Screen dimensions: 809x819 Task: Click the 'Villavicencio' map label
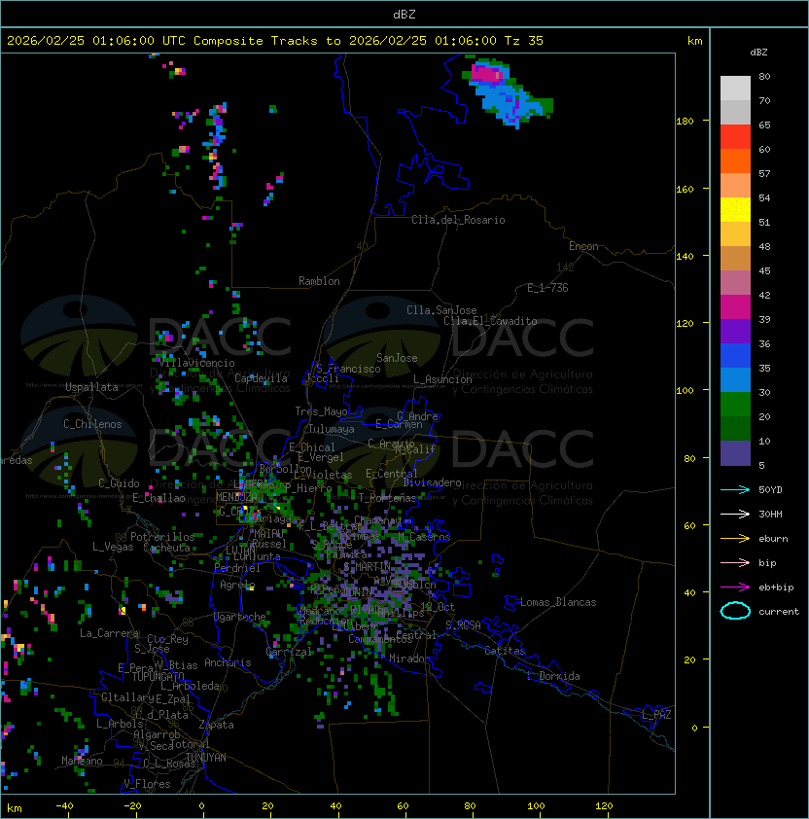[196, 363]
